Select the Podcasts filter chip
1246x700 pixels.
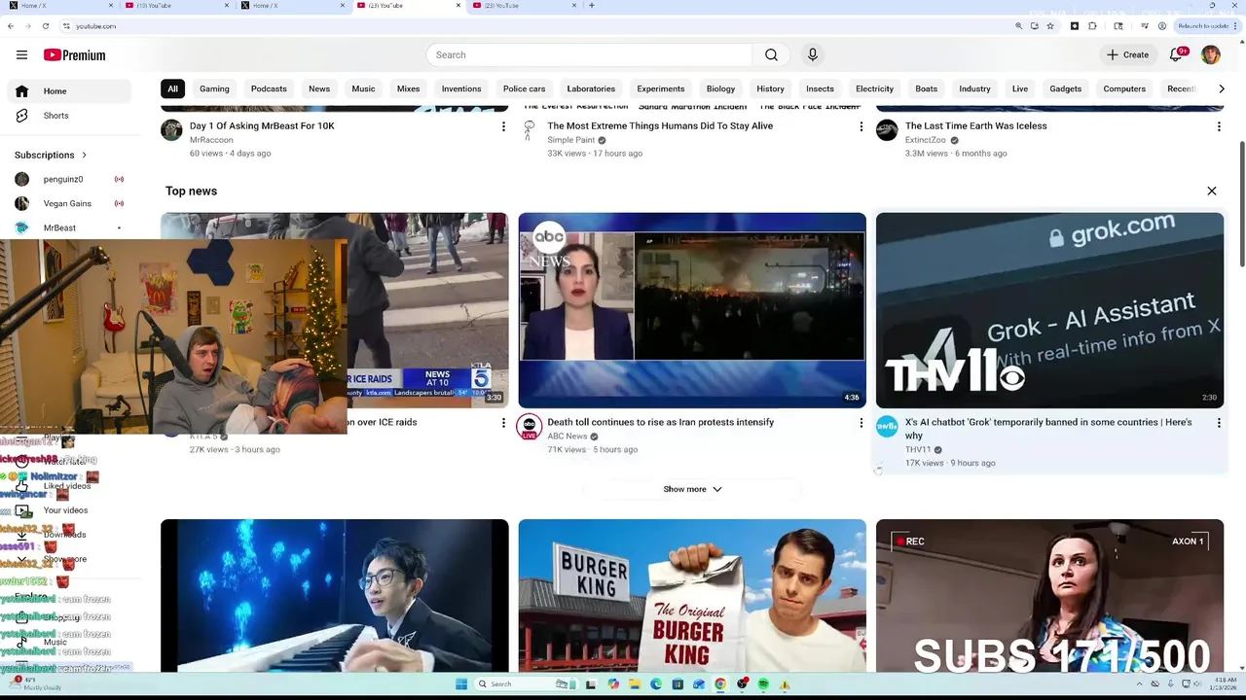click(x=269, y=88)
